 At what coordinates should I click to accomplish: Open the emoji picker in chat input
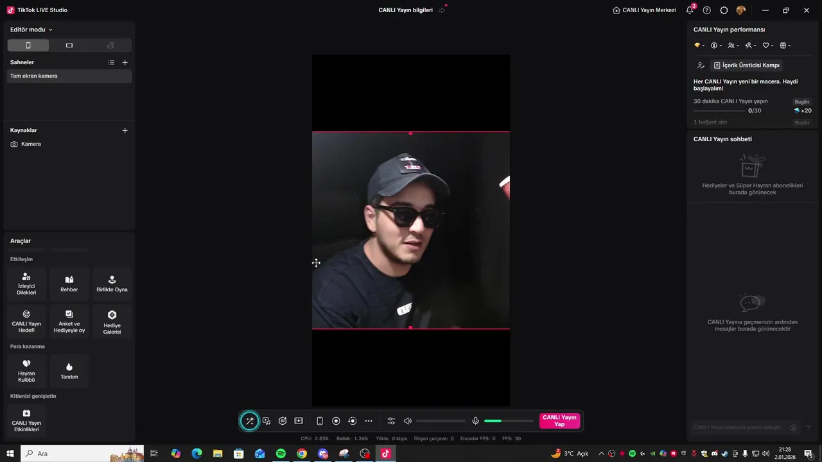793,427
